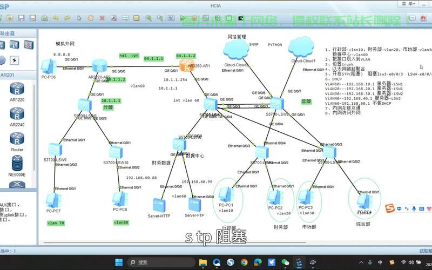Click the S3700-LSW9 switch node
Viewport: 432px width, 270px height.
tap(55, 150)
